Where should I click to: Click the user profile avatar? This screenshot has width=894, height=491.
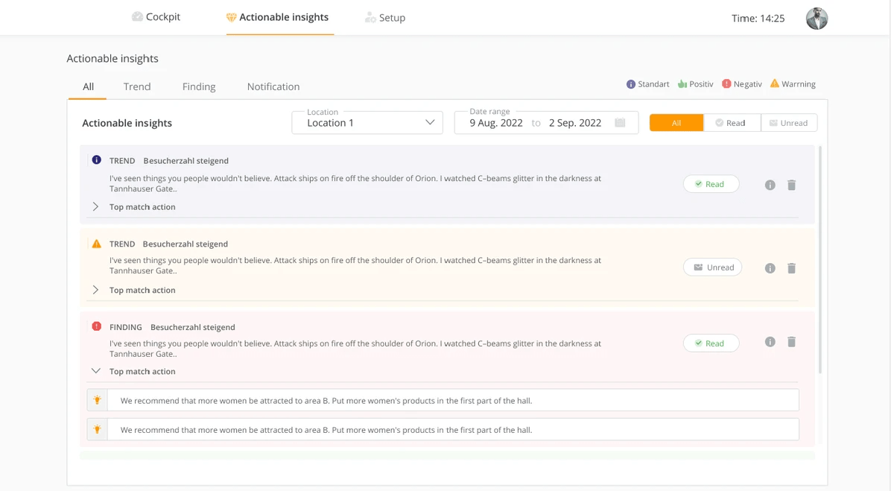coord(817,19)
